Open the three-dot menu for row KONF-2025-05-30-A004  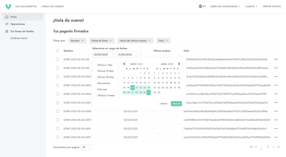276,77
